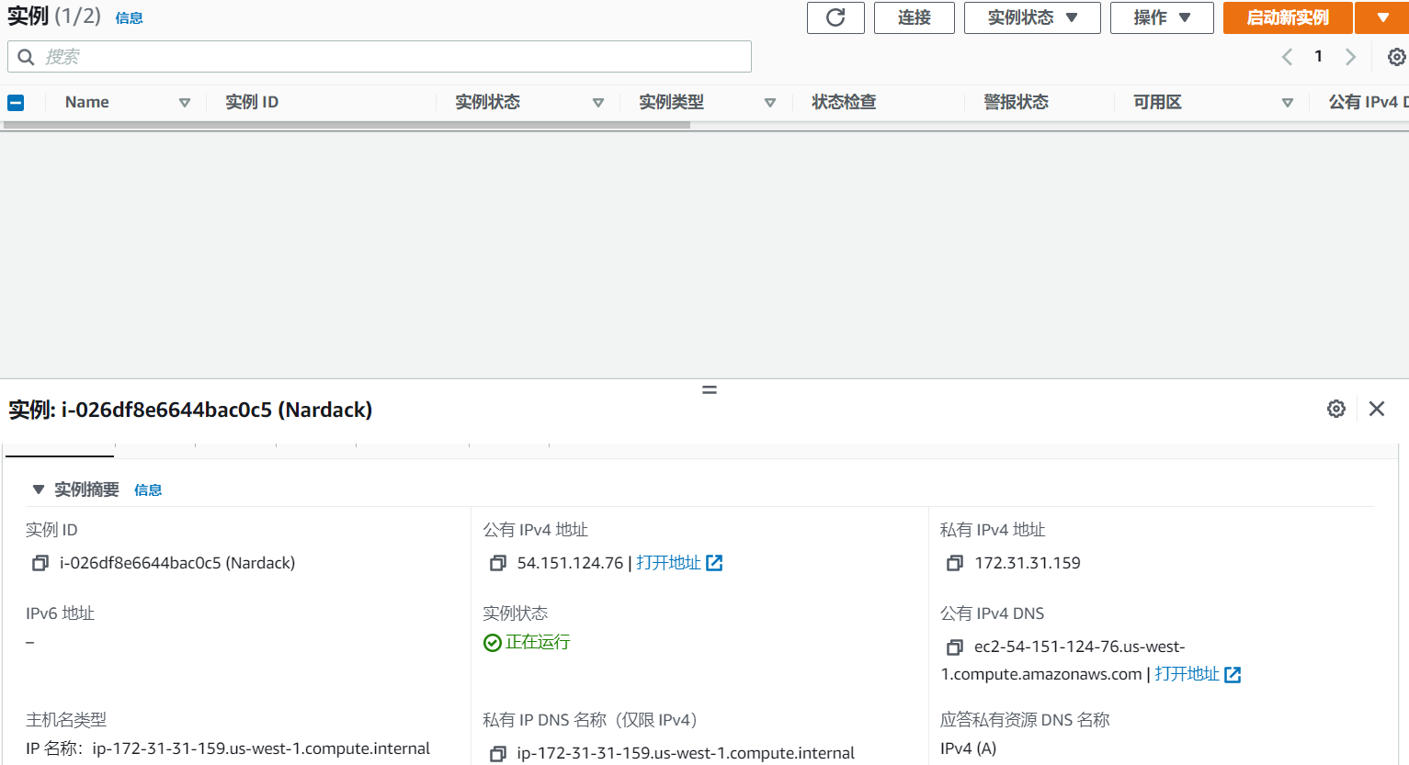1409x765 pixels.
Task: Open the 实例状态 dropdown button
Action: coord(1032,17)
